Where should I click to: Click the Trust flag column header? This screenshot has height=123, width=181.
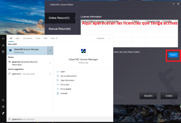169,21
